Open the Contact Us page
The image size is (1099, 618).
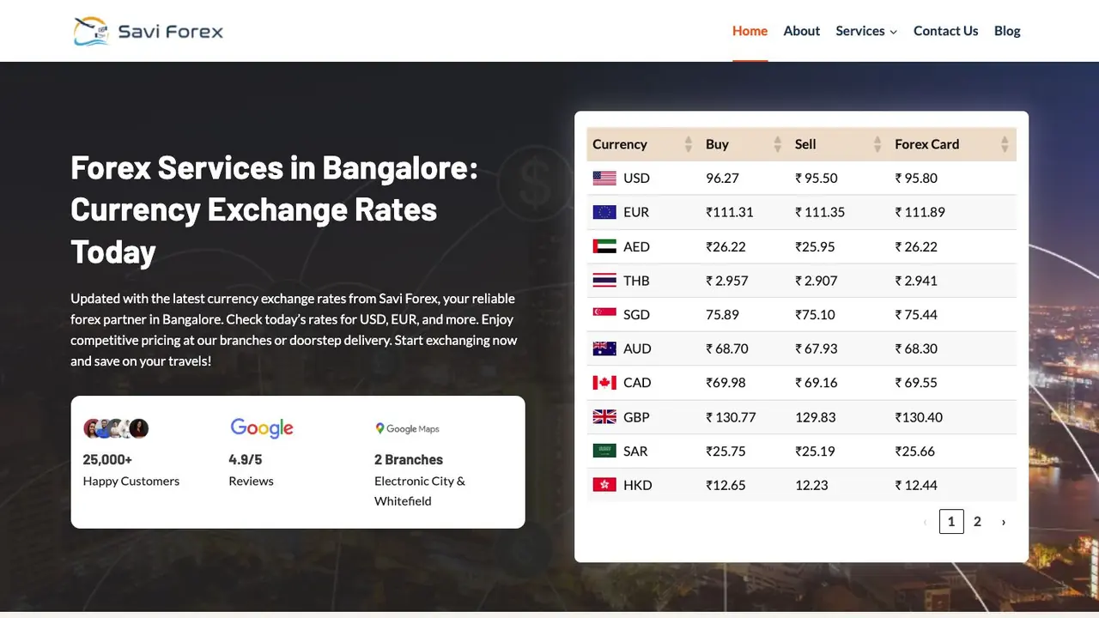pyautogui.click(x=945, y=31)
